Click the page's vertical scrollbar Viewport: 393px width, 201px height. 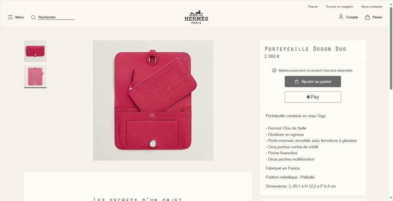tap(391, 100)
